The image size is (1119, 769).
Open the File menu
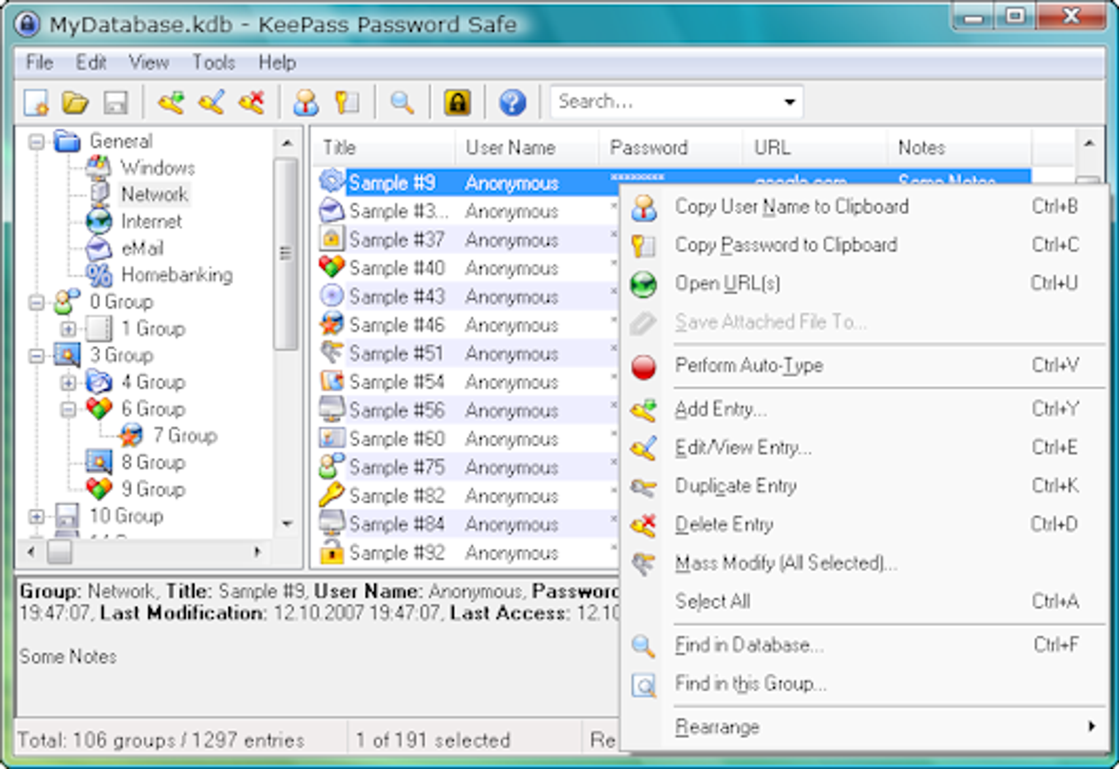[x=39, y=62]
